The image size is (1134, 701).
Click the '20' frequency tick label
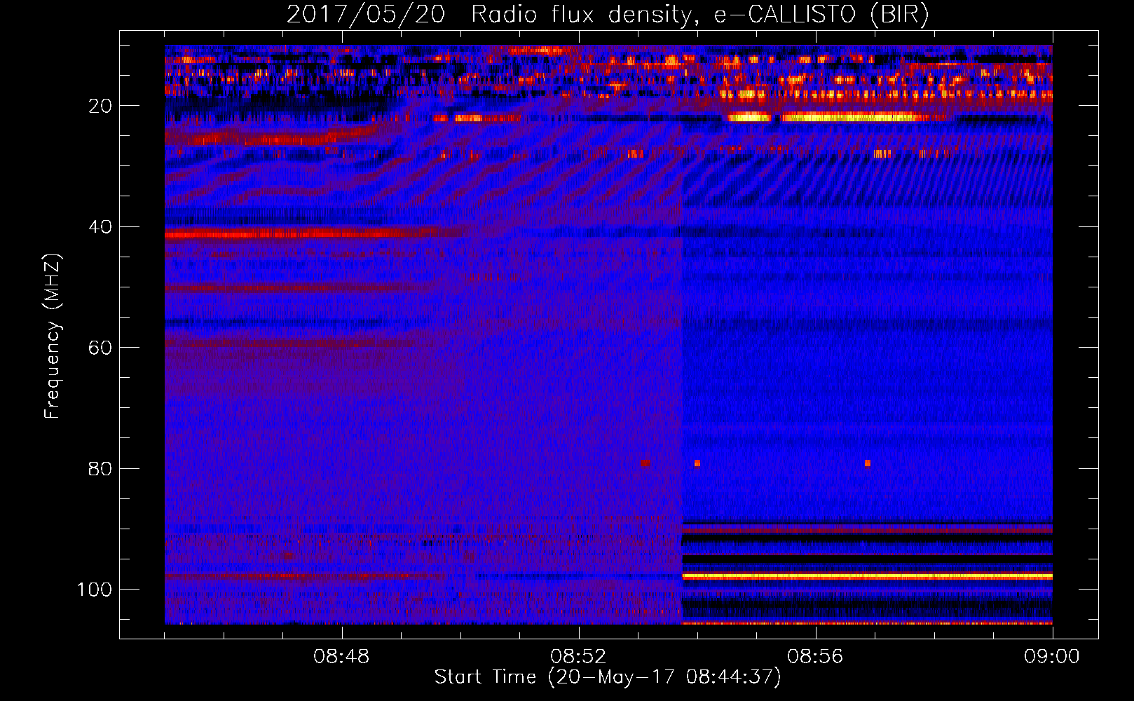(100, 106)
